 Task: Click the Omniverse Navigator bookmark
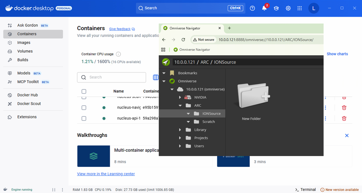tap(191, 50)
